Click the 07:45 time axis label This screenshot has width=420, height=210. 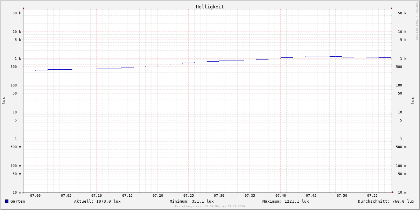click(x=311, y=196)
